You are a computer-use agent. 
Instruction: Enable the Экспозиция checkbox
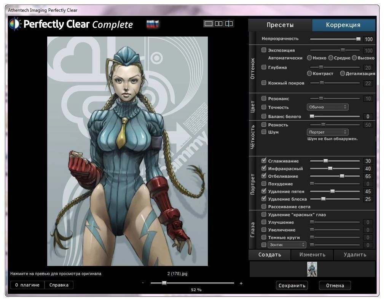[264, 50]
